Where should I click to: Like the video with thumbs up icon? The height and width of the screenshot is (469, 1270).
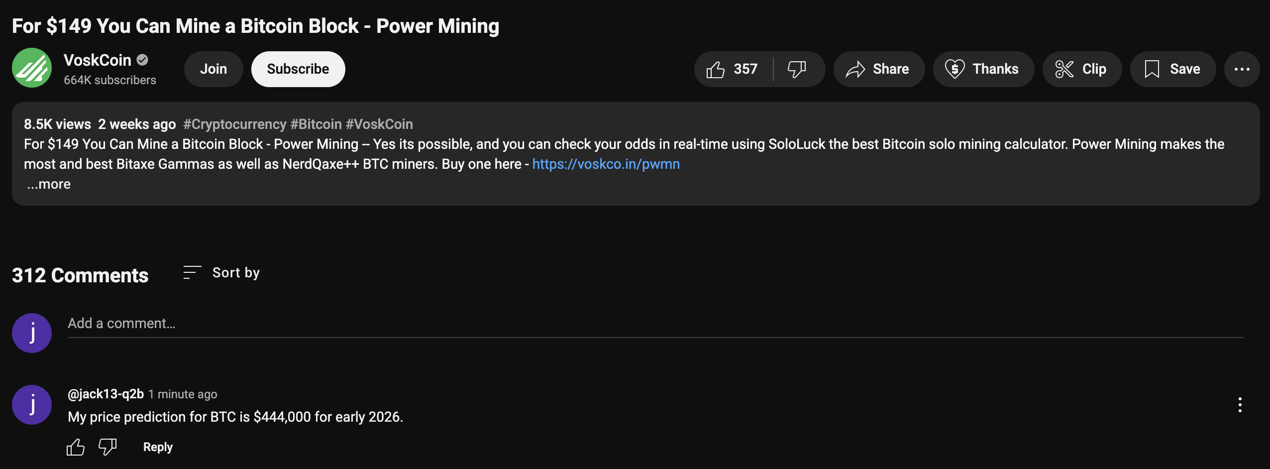click(716, 69)
